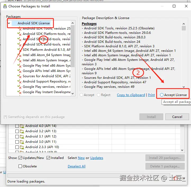Click the Cancel button

(x=177, y=117)
